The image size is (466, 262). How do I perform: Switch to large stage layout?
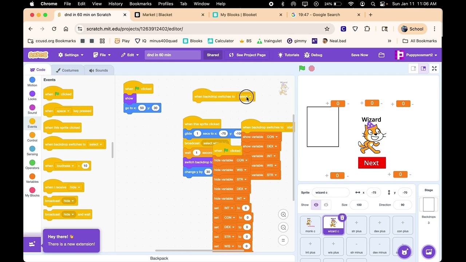(x=423, y=68)
